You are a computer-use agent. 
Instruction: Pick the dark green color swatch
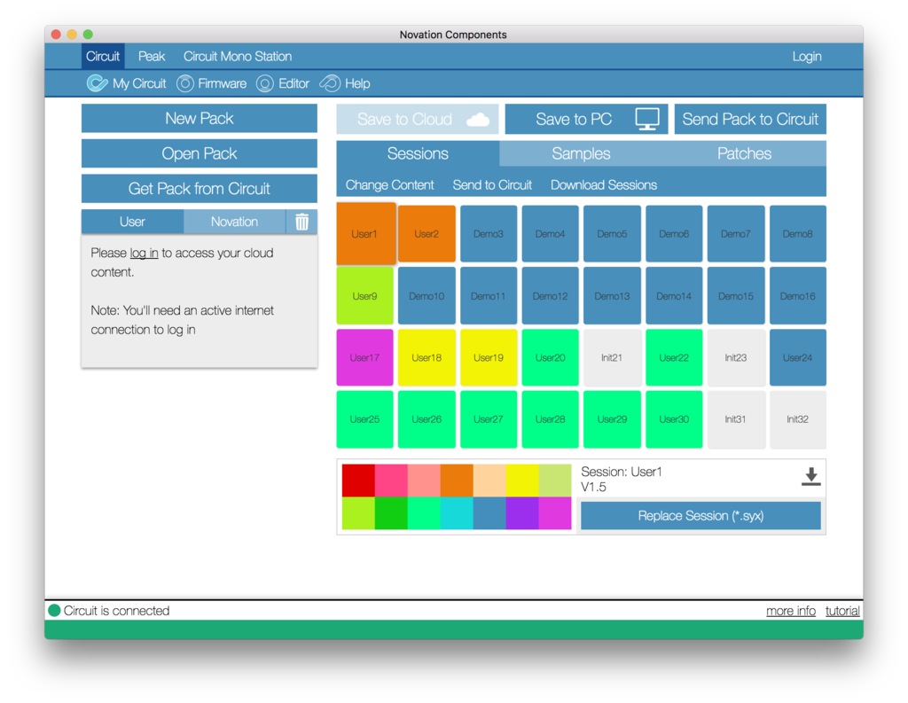tap(391, 513)
